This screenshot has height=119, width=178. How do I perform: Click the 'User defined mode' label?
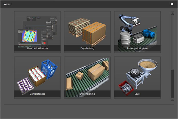[37, 48]
